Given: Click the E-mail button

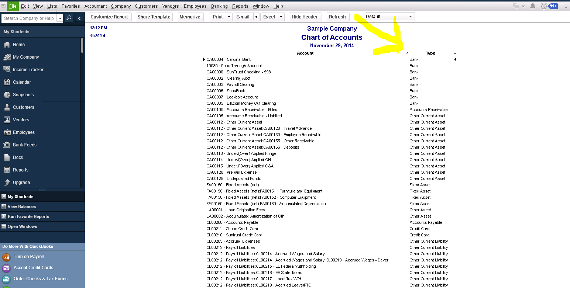Looking at the screenshot, I should coord(243,17).
